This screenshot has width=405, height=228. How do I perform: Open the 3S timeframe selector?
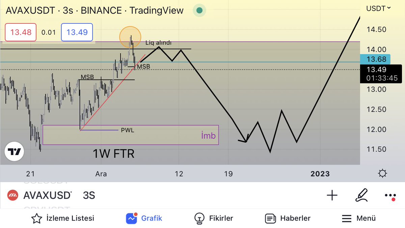coord(90,195)
